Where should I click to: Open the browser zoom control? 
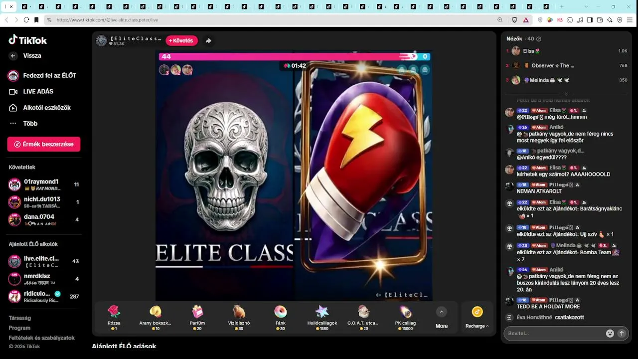pos(500,20)
